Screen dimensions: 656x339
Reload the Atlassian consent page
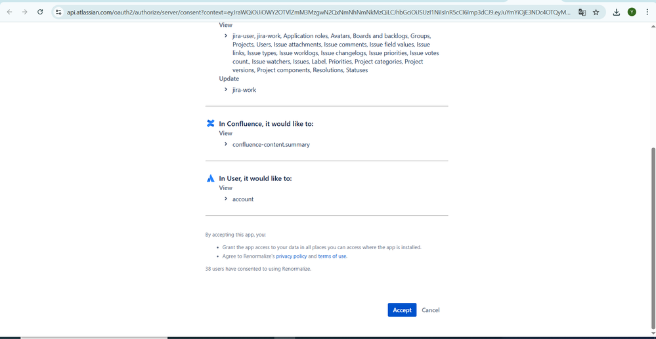point(40,12)
